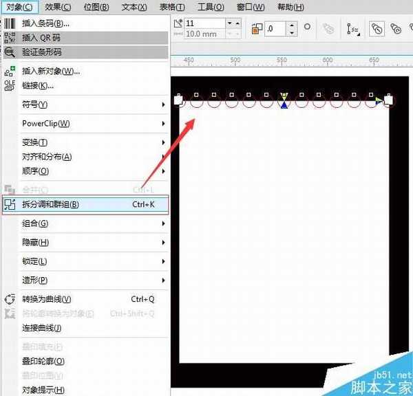Select the clockwise blend toolbar icon
This screenshot has width=413, height=396.
coord(398,29)
